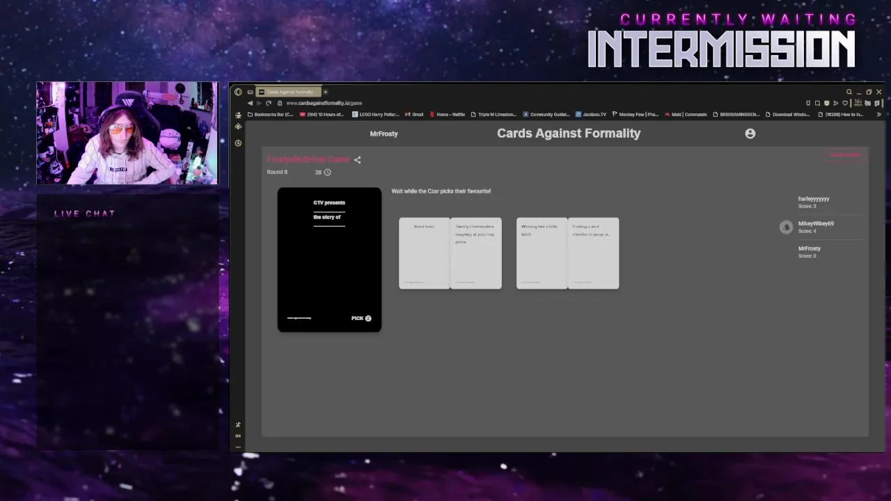Image resolution: width=891 pixels, height=501 pixels.
Task: Click the sidebar GX corner icon below bookmarks
Action: (238, 127)
